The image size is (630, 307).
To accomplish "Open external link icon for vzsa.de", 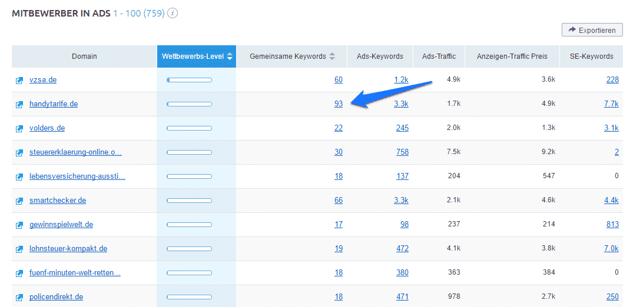I will pos(19,80).
